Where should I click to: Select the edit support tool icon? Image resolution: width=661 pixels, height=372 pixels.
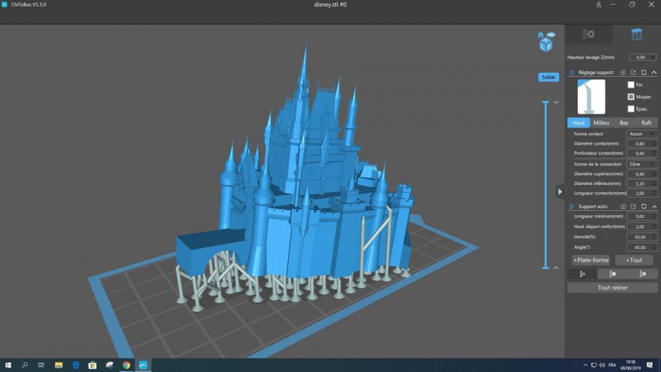(642, 274)
